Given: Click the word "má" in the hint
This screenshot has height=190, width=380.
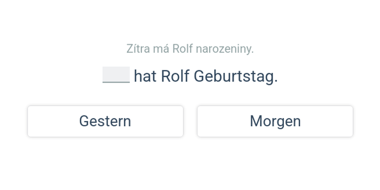Looking at the screenshot, I should tap(160, 48).
